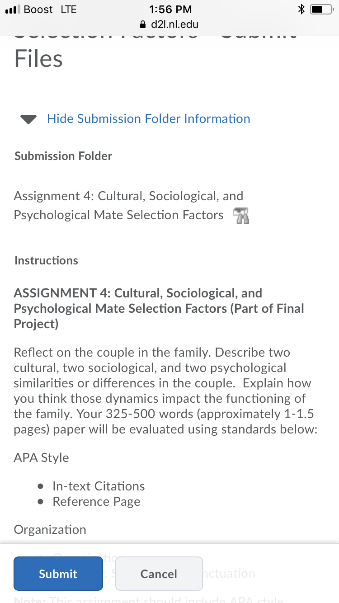Click the Submission Folder heading
Viewport: 339px width, 603px height.
coord(63,156)
